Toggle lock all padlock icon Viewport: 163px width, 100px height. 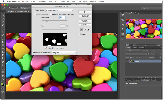coord(139,57)
